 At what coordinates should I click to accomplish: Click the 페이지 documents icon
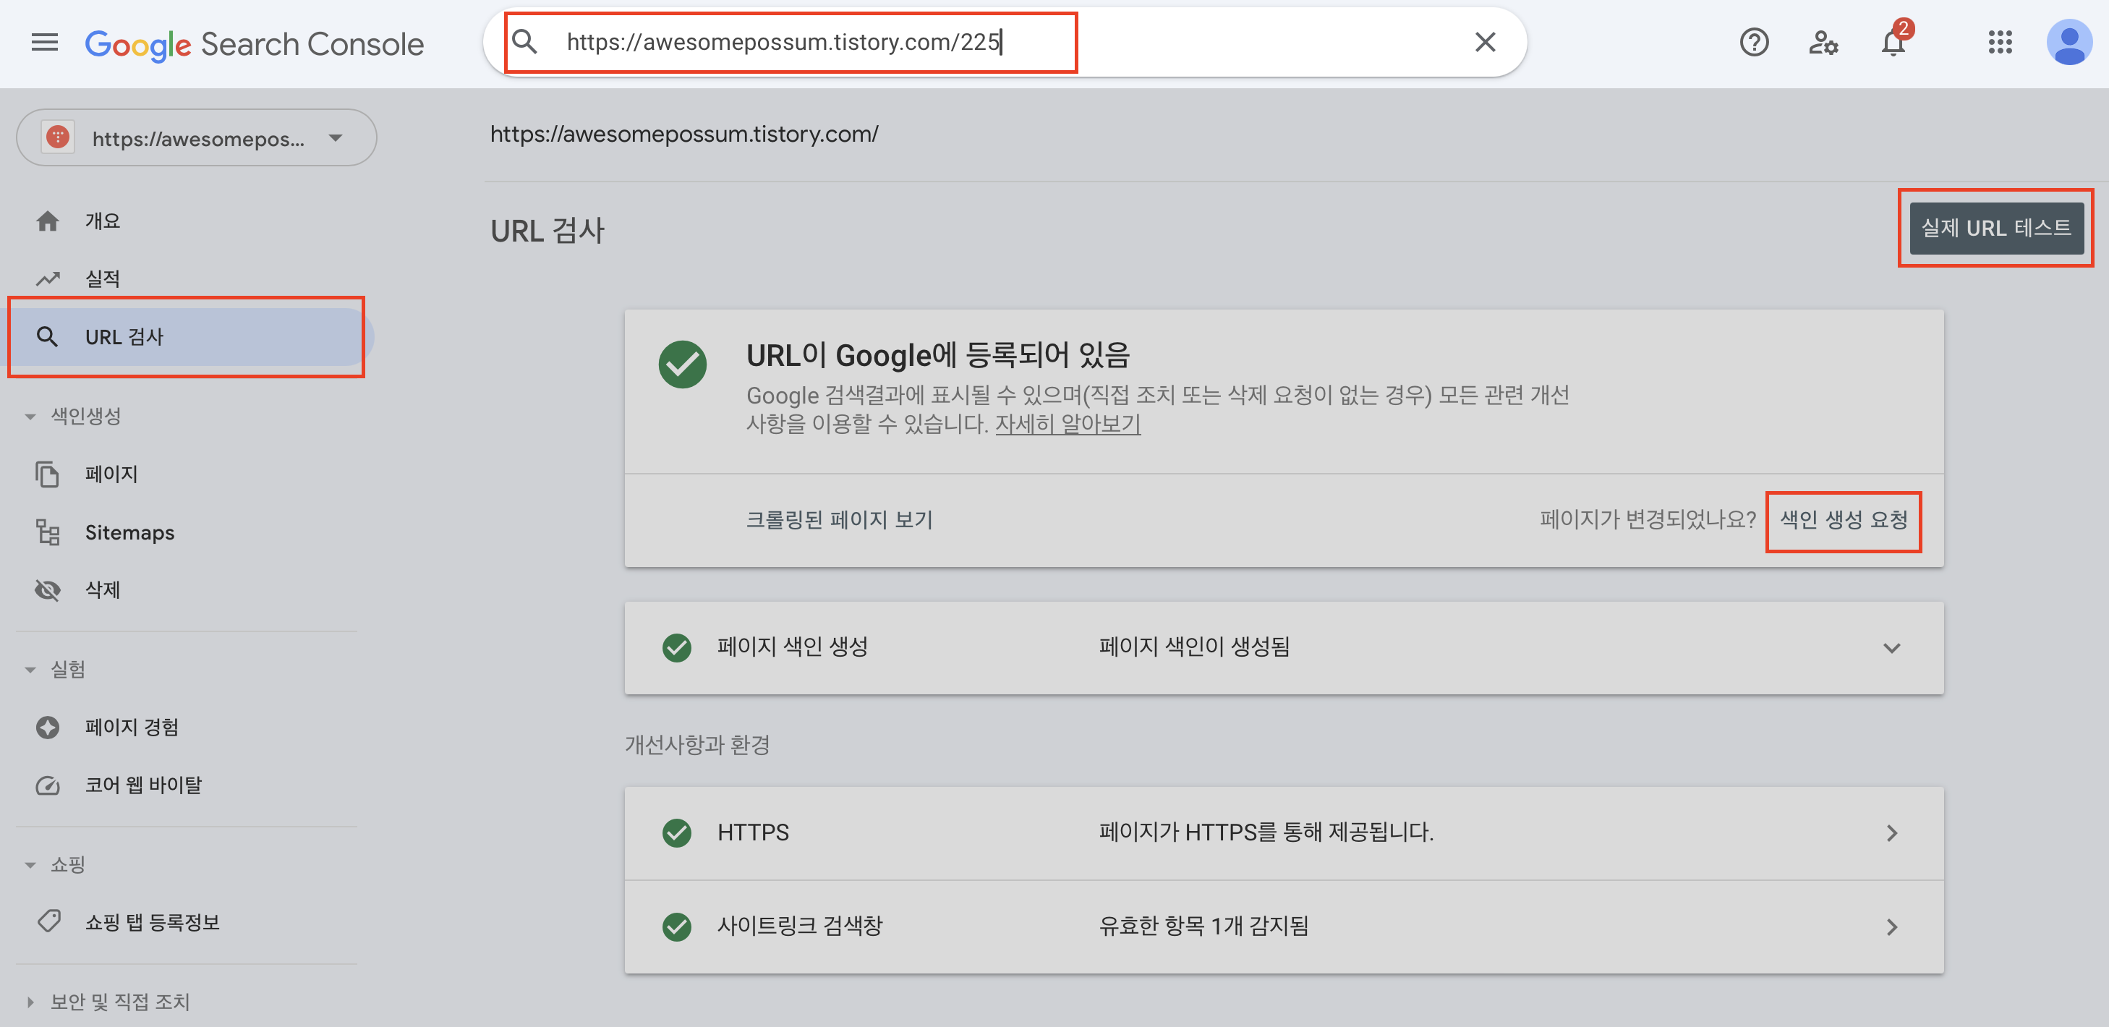47,474
